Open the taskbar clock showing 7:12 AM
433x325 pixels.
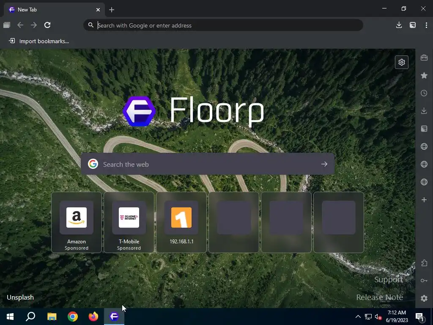coord(397,317)
